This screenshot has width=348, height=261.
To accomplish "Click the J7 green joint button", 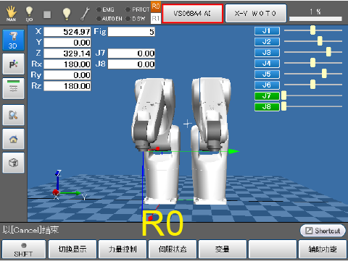I will [x=267, y=96].
